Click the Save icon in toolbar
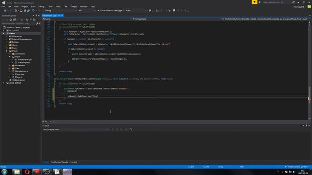Screen dimensions: 312x175 coord(25,11)
